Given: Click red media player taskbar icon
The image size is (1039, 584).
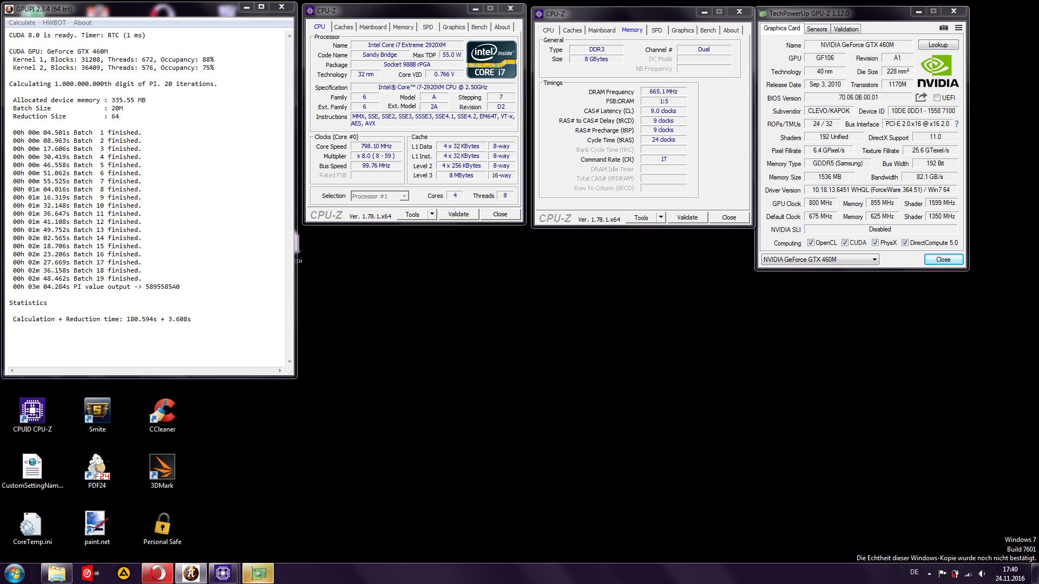Looking at the screenshot, I should tap(90, 573).
